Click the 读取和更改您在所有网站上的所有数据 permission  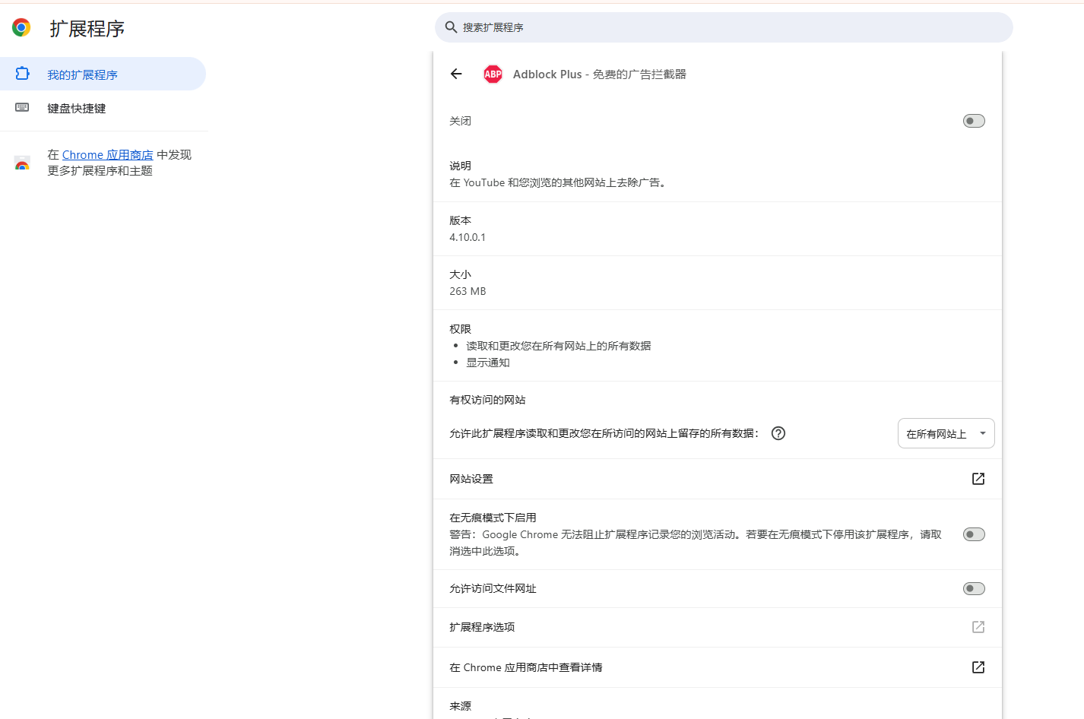click(559, 346)
